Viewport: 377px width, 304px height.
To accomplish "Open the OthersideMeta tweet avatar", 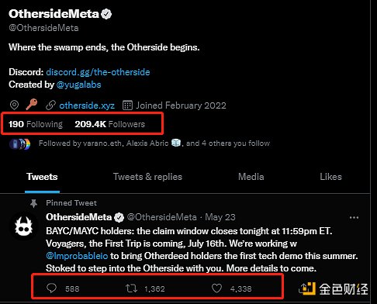I will pos(23,226).
